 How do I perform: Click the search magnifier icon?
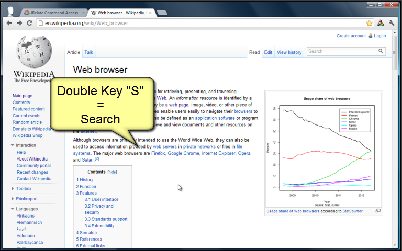coord(381,51)
